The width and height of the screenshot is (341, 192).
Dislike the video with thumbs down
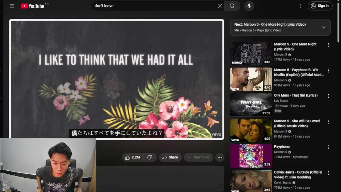[150, 157]
